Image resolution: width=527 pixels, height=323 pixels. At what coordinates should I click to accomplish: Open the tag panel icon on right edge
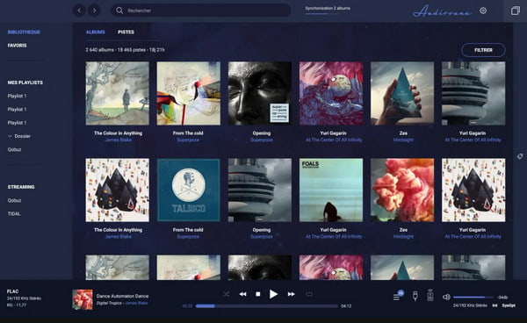pyautogui.click(x=520, y=156)
